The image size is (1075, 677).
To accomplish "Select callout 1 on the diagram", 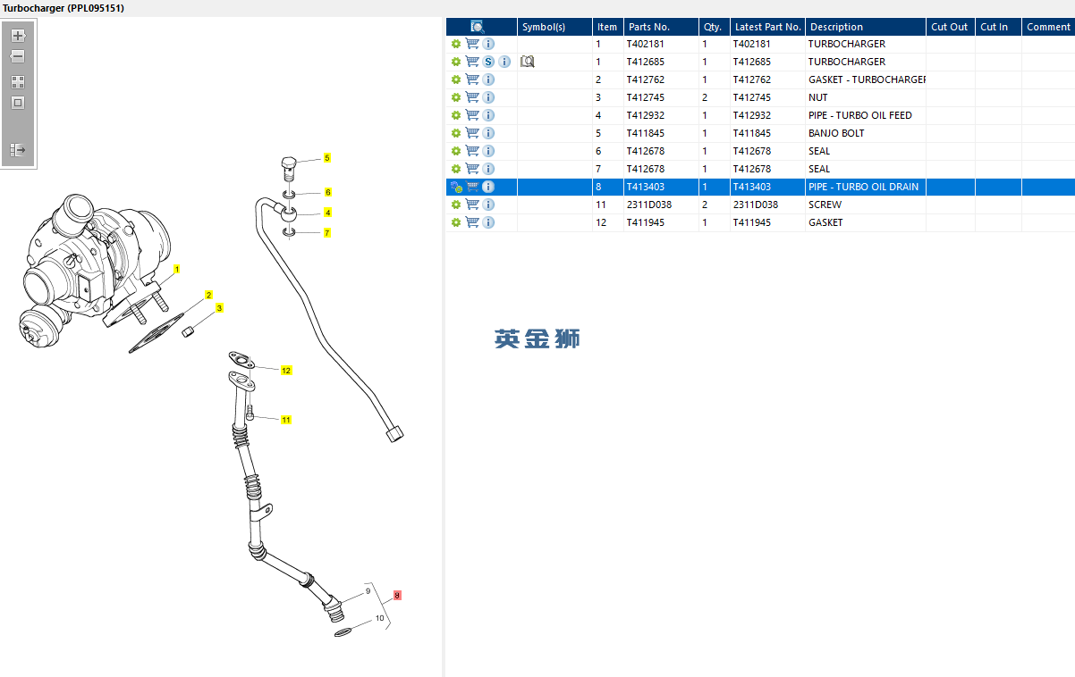I will pos(177,269).
